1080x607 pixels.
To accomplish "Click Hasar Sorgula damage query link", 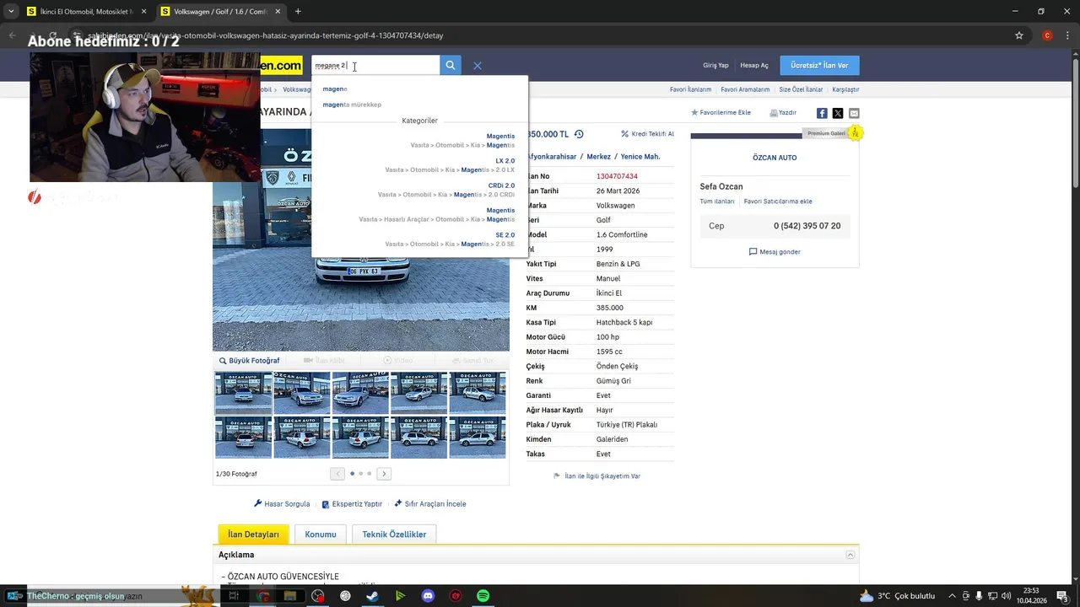I will pos(282,504).
